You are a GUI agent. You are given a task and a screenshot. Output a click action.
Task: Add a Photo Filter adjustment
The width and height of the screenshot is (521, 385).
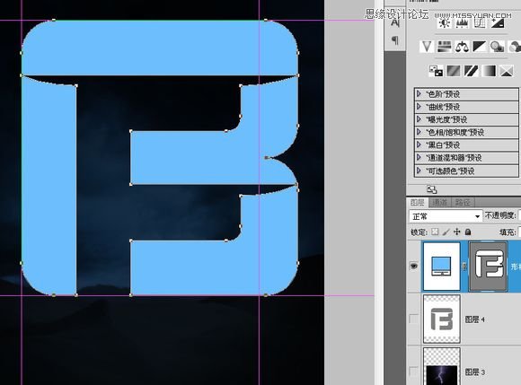coord(497,47)
